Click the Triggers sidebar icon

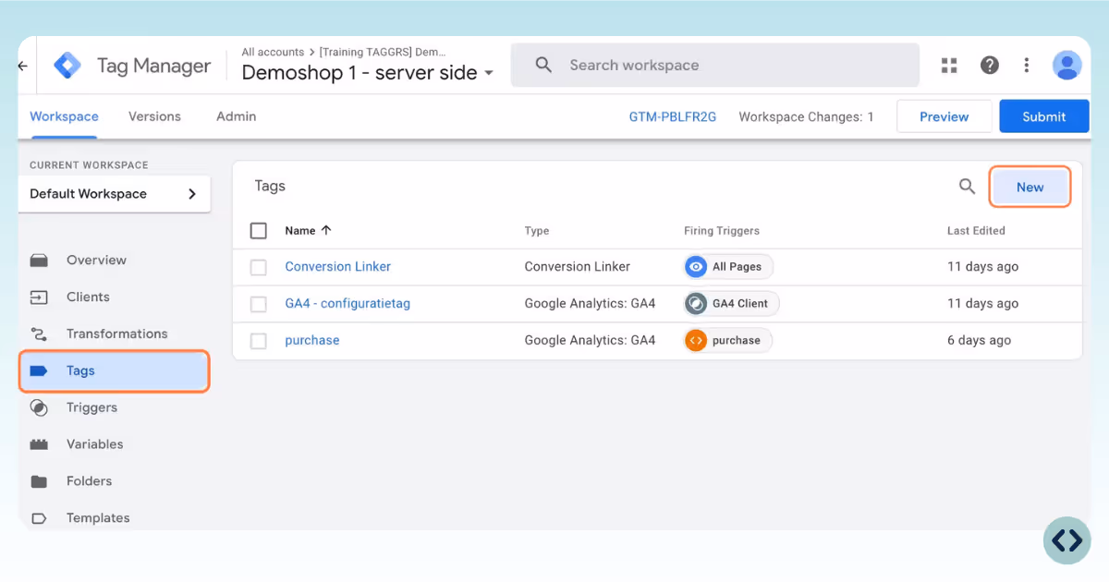coord(39,407)
